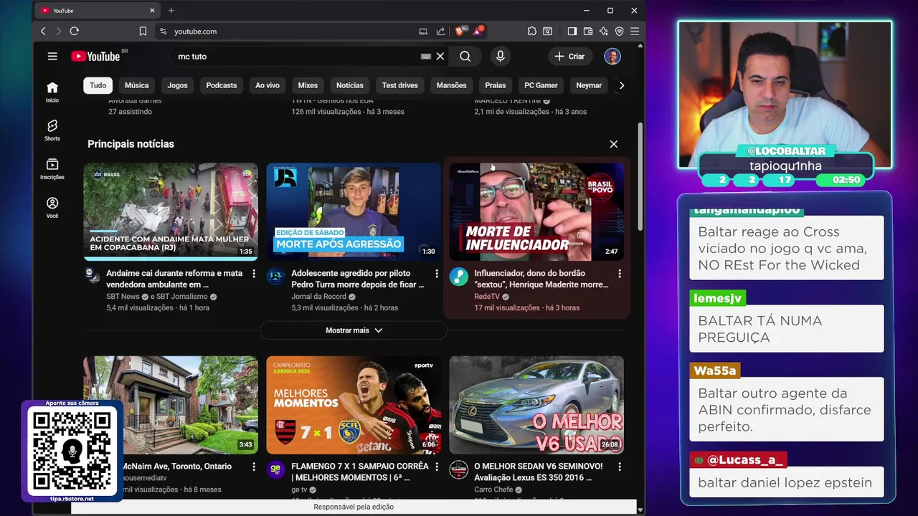918x516 pixels.
Task: Reload the page with the refresh icon
Action: [74, 31]
